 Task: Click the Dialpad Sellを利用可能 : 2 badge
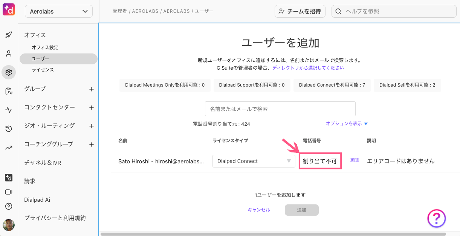(x=407, y=85)
